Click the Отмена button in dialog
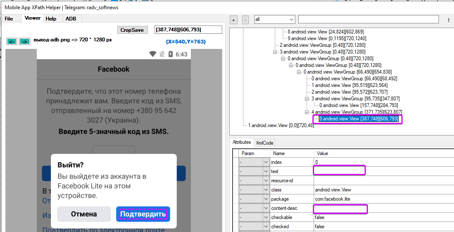 [84, 214]
